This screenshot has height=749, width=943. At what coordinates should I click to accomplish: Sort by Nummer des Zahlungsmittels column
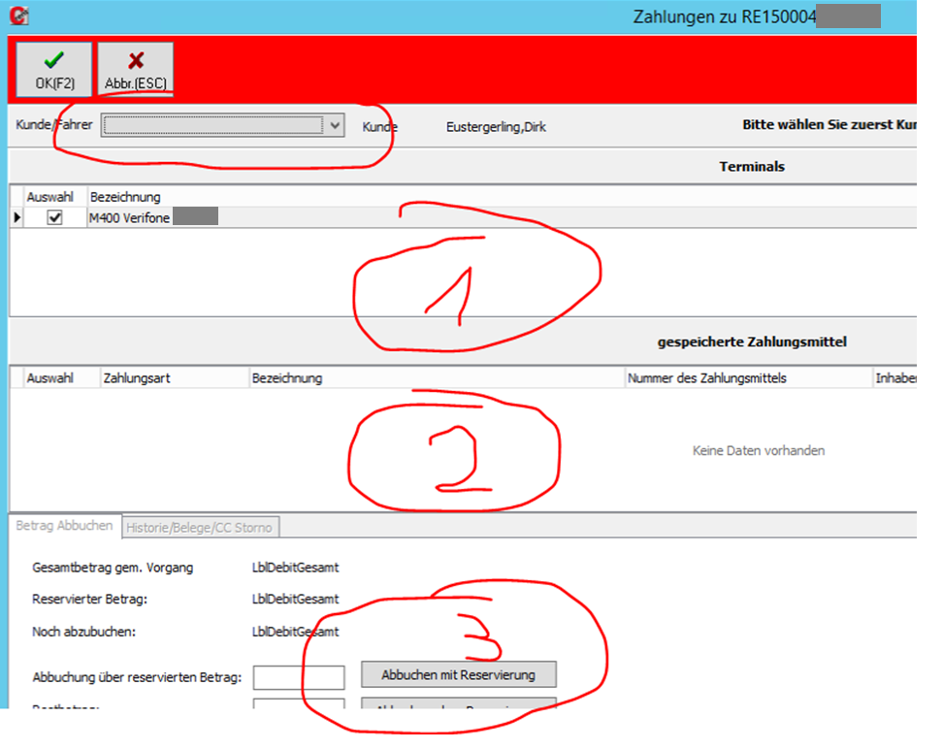(x=707, y=377)
